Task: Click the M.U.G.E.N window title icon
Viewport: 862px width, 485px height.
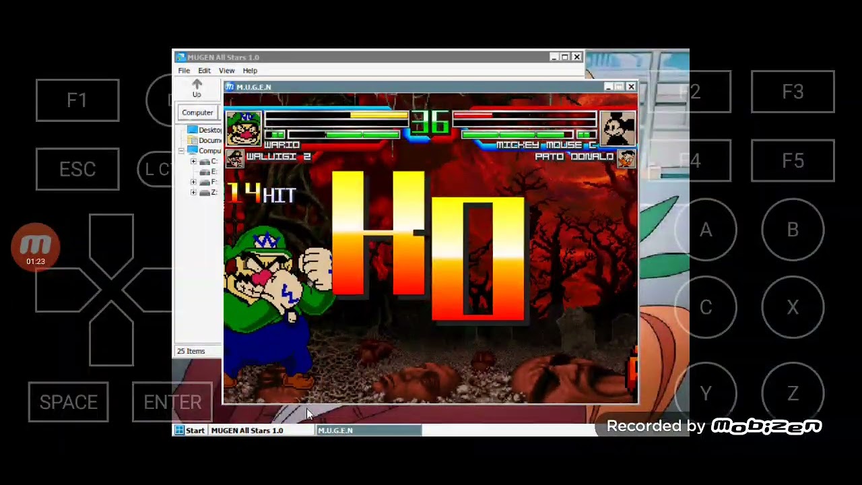Action: point(230,87)
